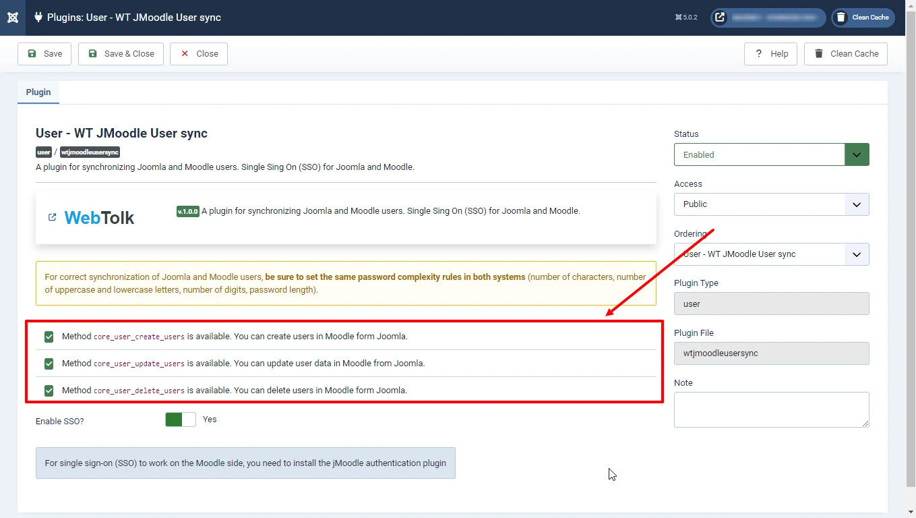Click Save & Close button
Viewport: 916px width, 518px height.
tap(121, 54)
